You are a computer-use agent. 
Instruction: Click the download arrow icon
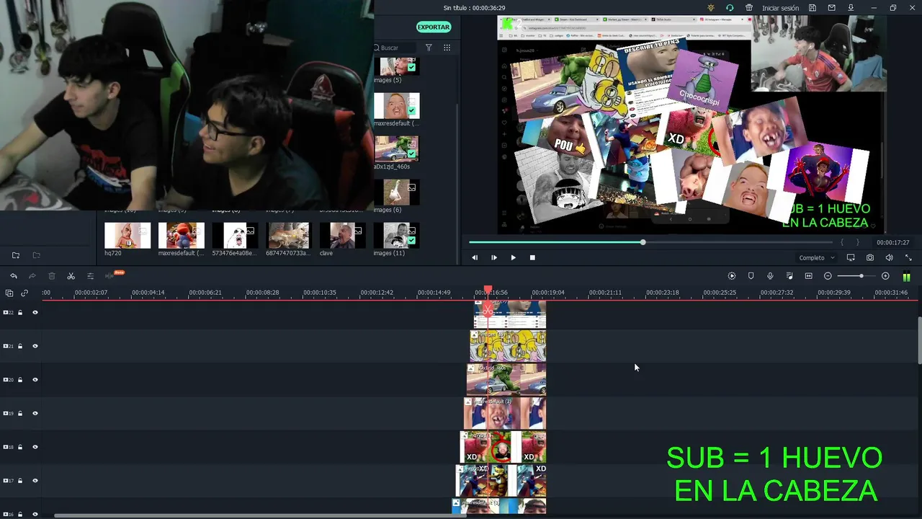(x=851, y=8)
